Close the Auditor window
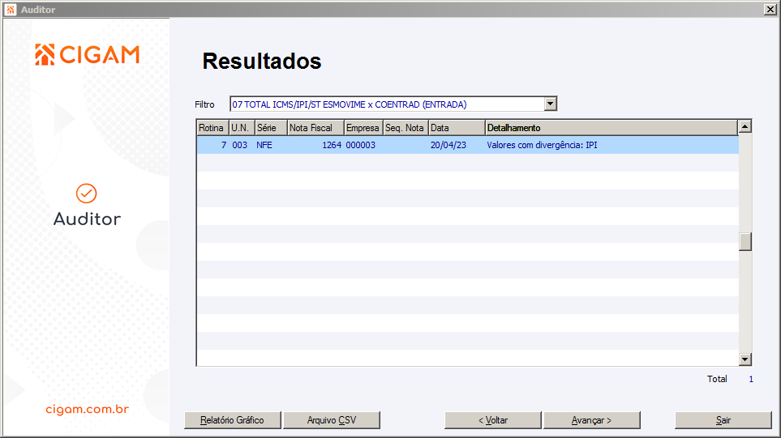Image resolution: width=781 pixels, height=438 pixels. click(x=770, y=10)
